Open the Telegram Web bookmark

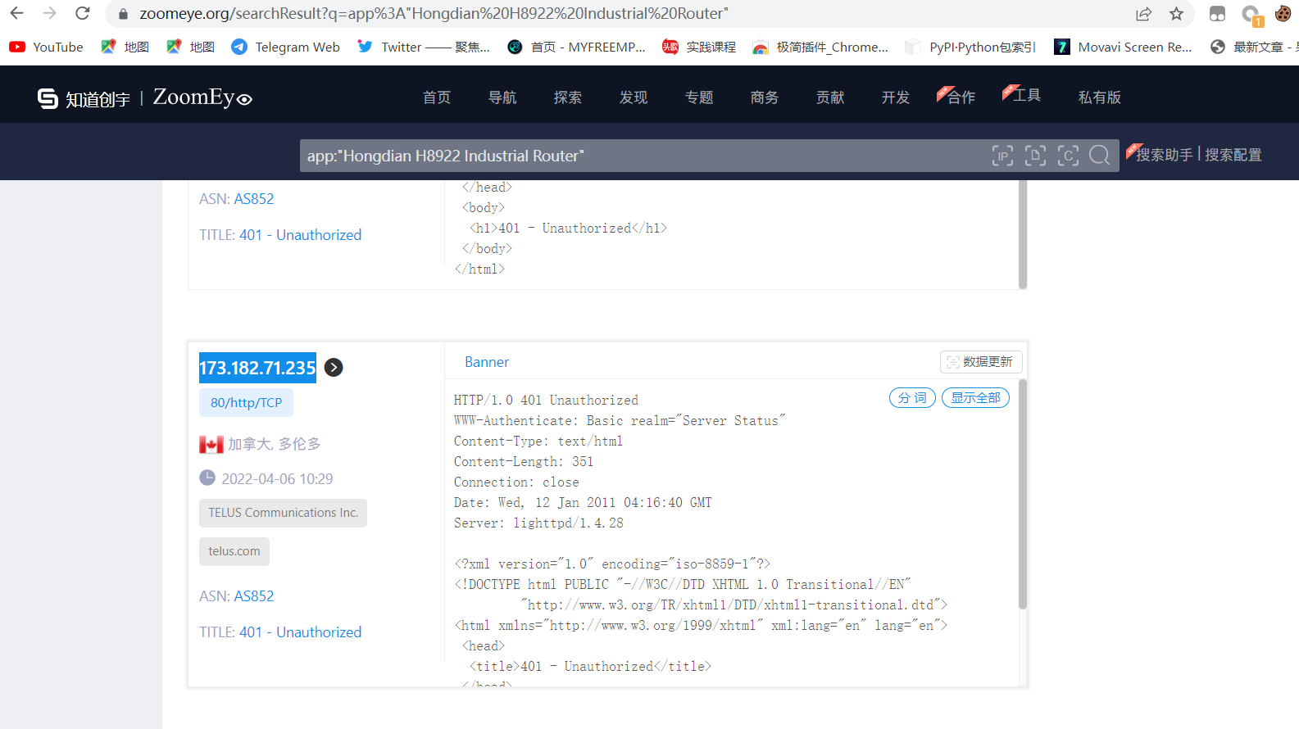click(285, 47)
